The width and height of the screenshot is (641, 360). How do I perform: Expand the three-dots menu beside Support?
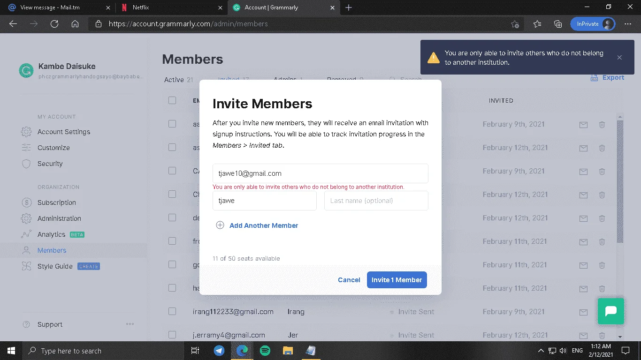(130, 324)
